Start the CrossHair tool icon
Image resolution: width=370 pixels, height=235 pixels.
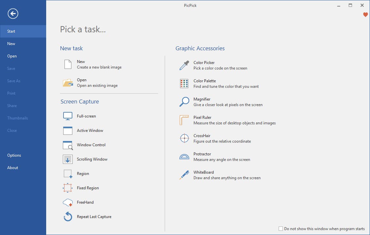pyautogui.click(x=184, y=138)
